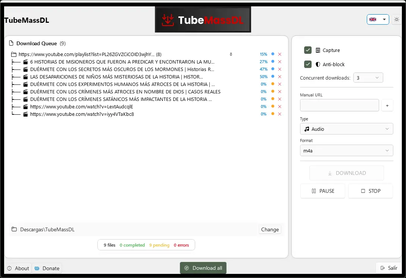This screenshot has width=406, height=278.
Task: Click orange pending dot for 'EXPERIMENTOS HUMANOS'
Action: click(x=273, y=84)
